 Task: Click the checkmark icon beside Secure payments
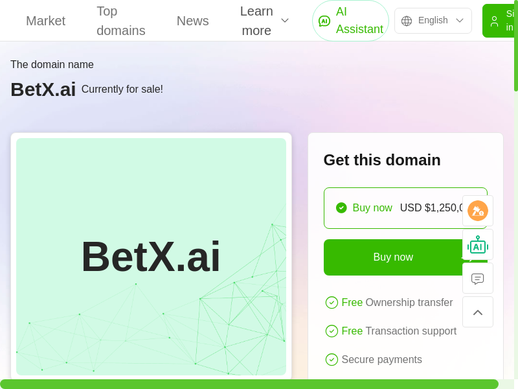pos(332,360)
